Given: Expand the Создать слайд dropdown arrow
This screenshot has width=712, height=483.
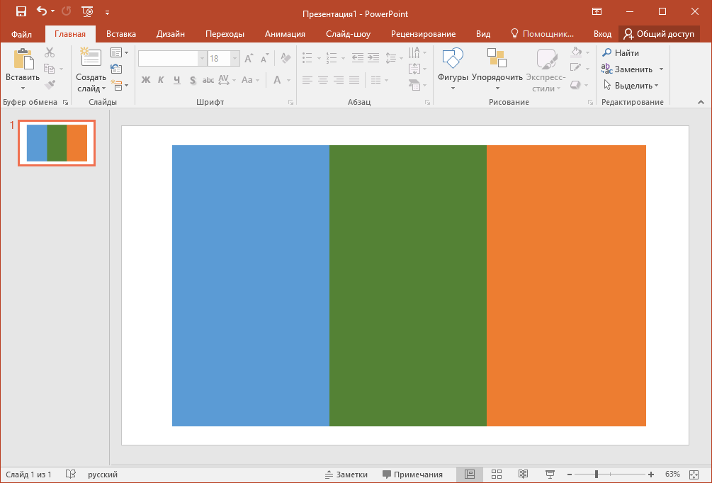Looking at the screenshot, I should (x=103, y=89).
